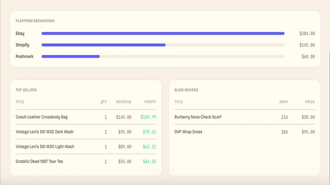
Task: Click the Top Sellers TITLE column header
Action: pos(20,102)
